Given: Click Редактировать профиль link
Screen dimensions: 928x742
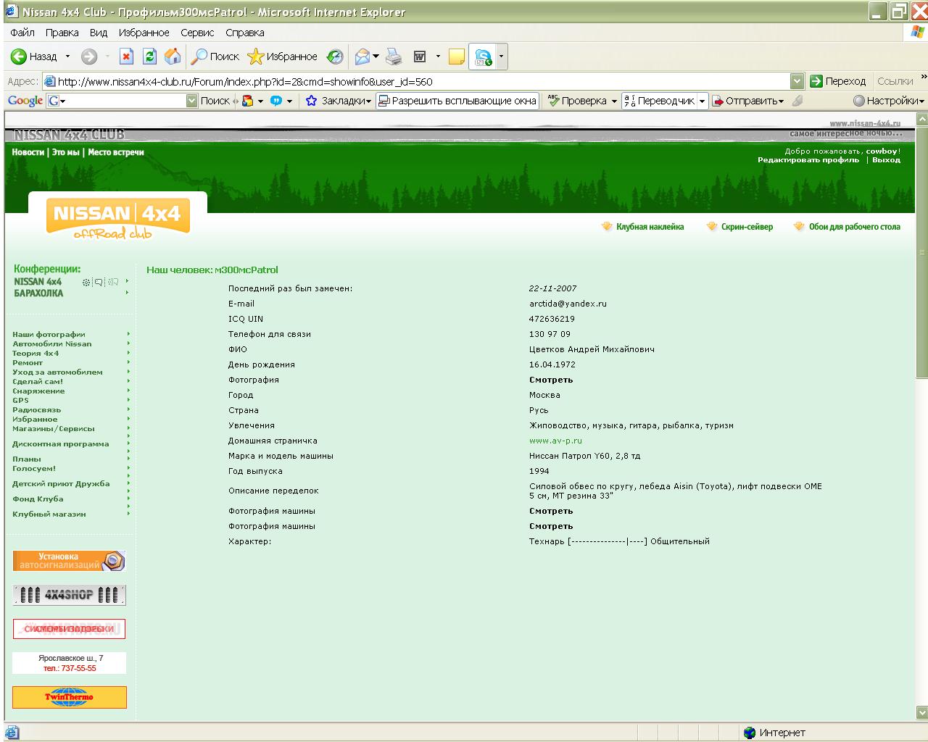Looking at the screenshot, I should coord(808,160).
